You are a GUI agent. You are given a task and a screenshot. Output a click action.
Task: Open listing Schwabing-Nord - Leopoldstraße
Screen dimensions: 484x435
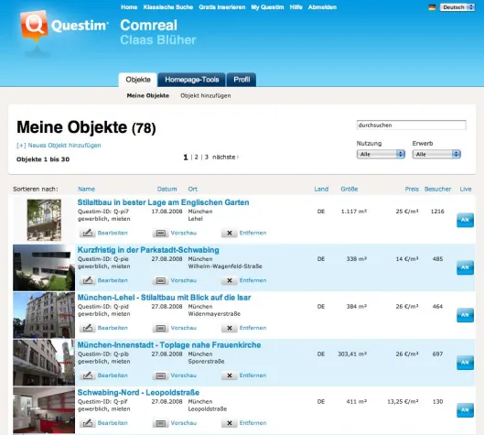coord(138,393)
